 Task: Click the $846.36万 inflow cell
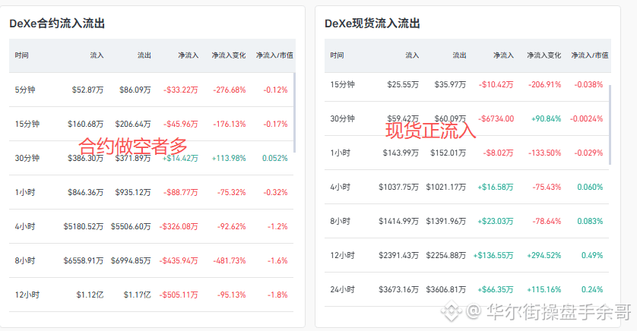coord(85,192)
